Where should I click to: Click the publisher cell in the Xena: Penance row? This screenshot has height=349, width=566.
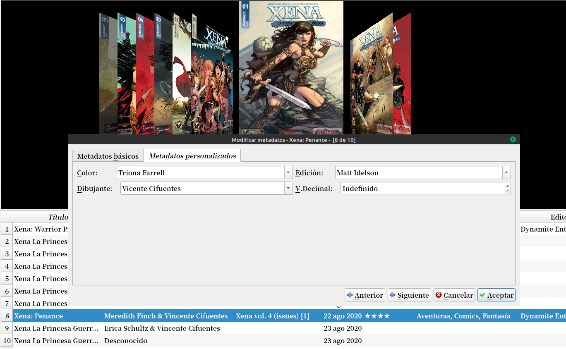tap(543, 316)
